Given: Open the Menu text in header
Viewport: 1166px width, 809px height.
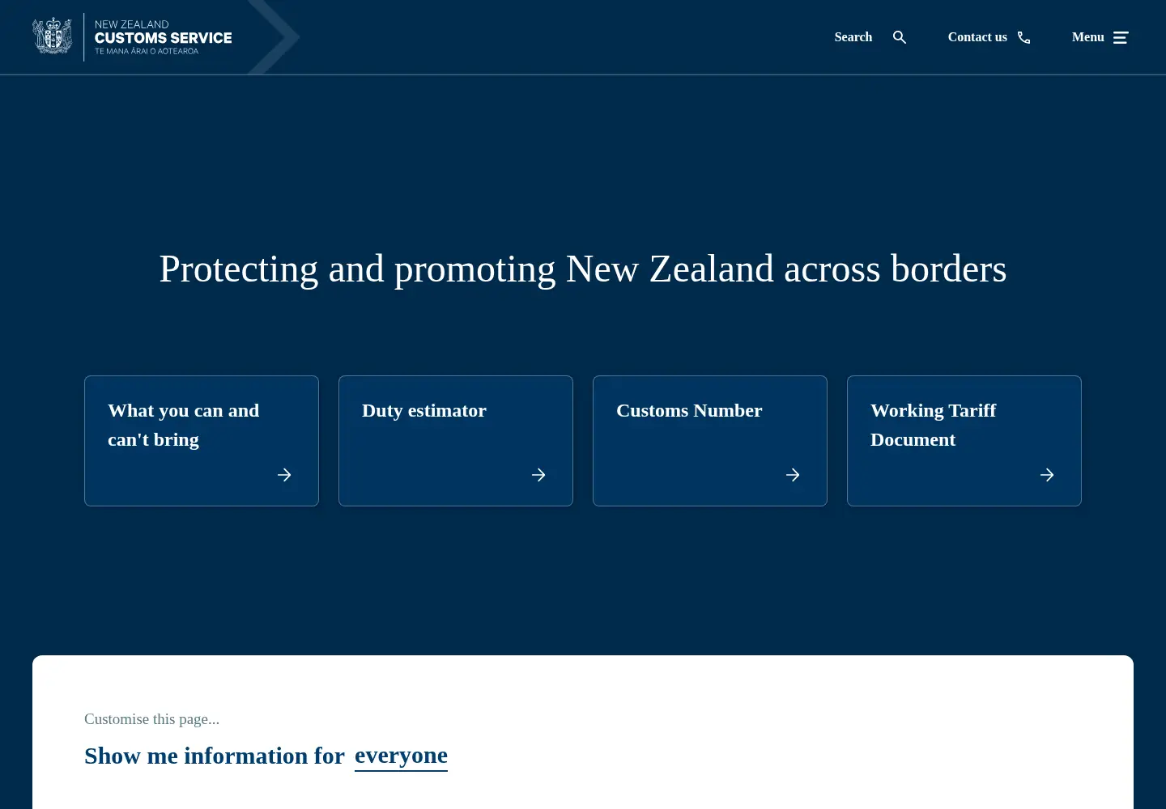Looking at the screenshot, I should (1088, 37).
